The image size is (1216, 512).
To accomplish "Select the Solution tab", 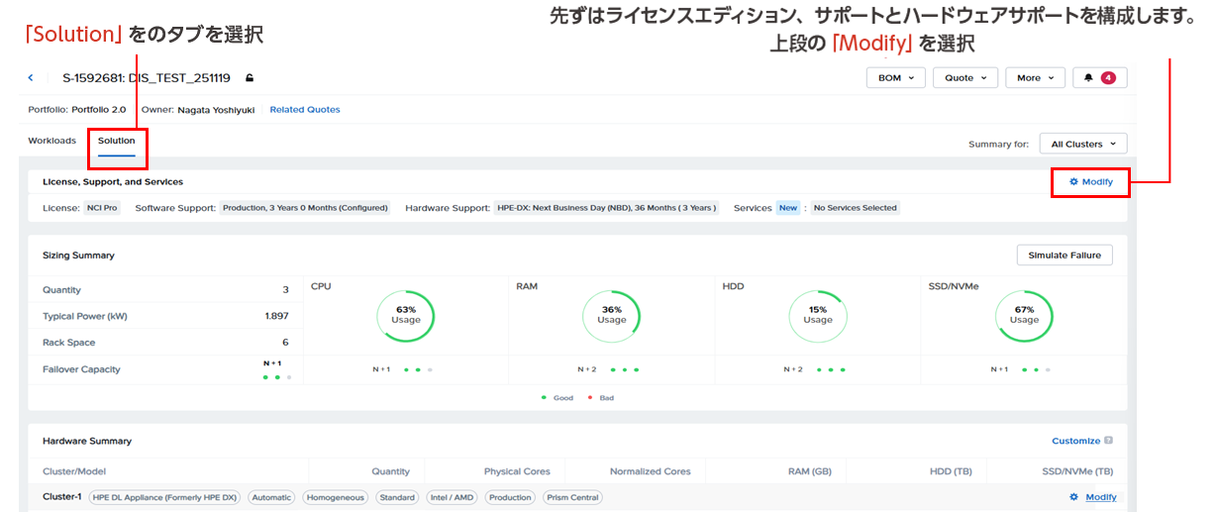I will click(116, 141).
